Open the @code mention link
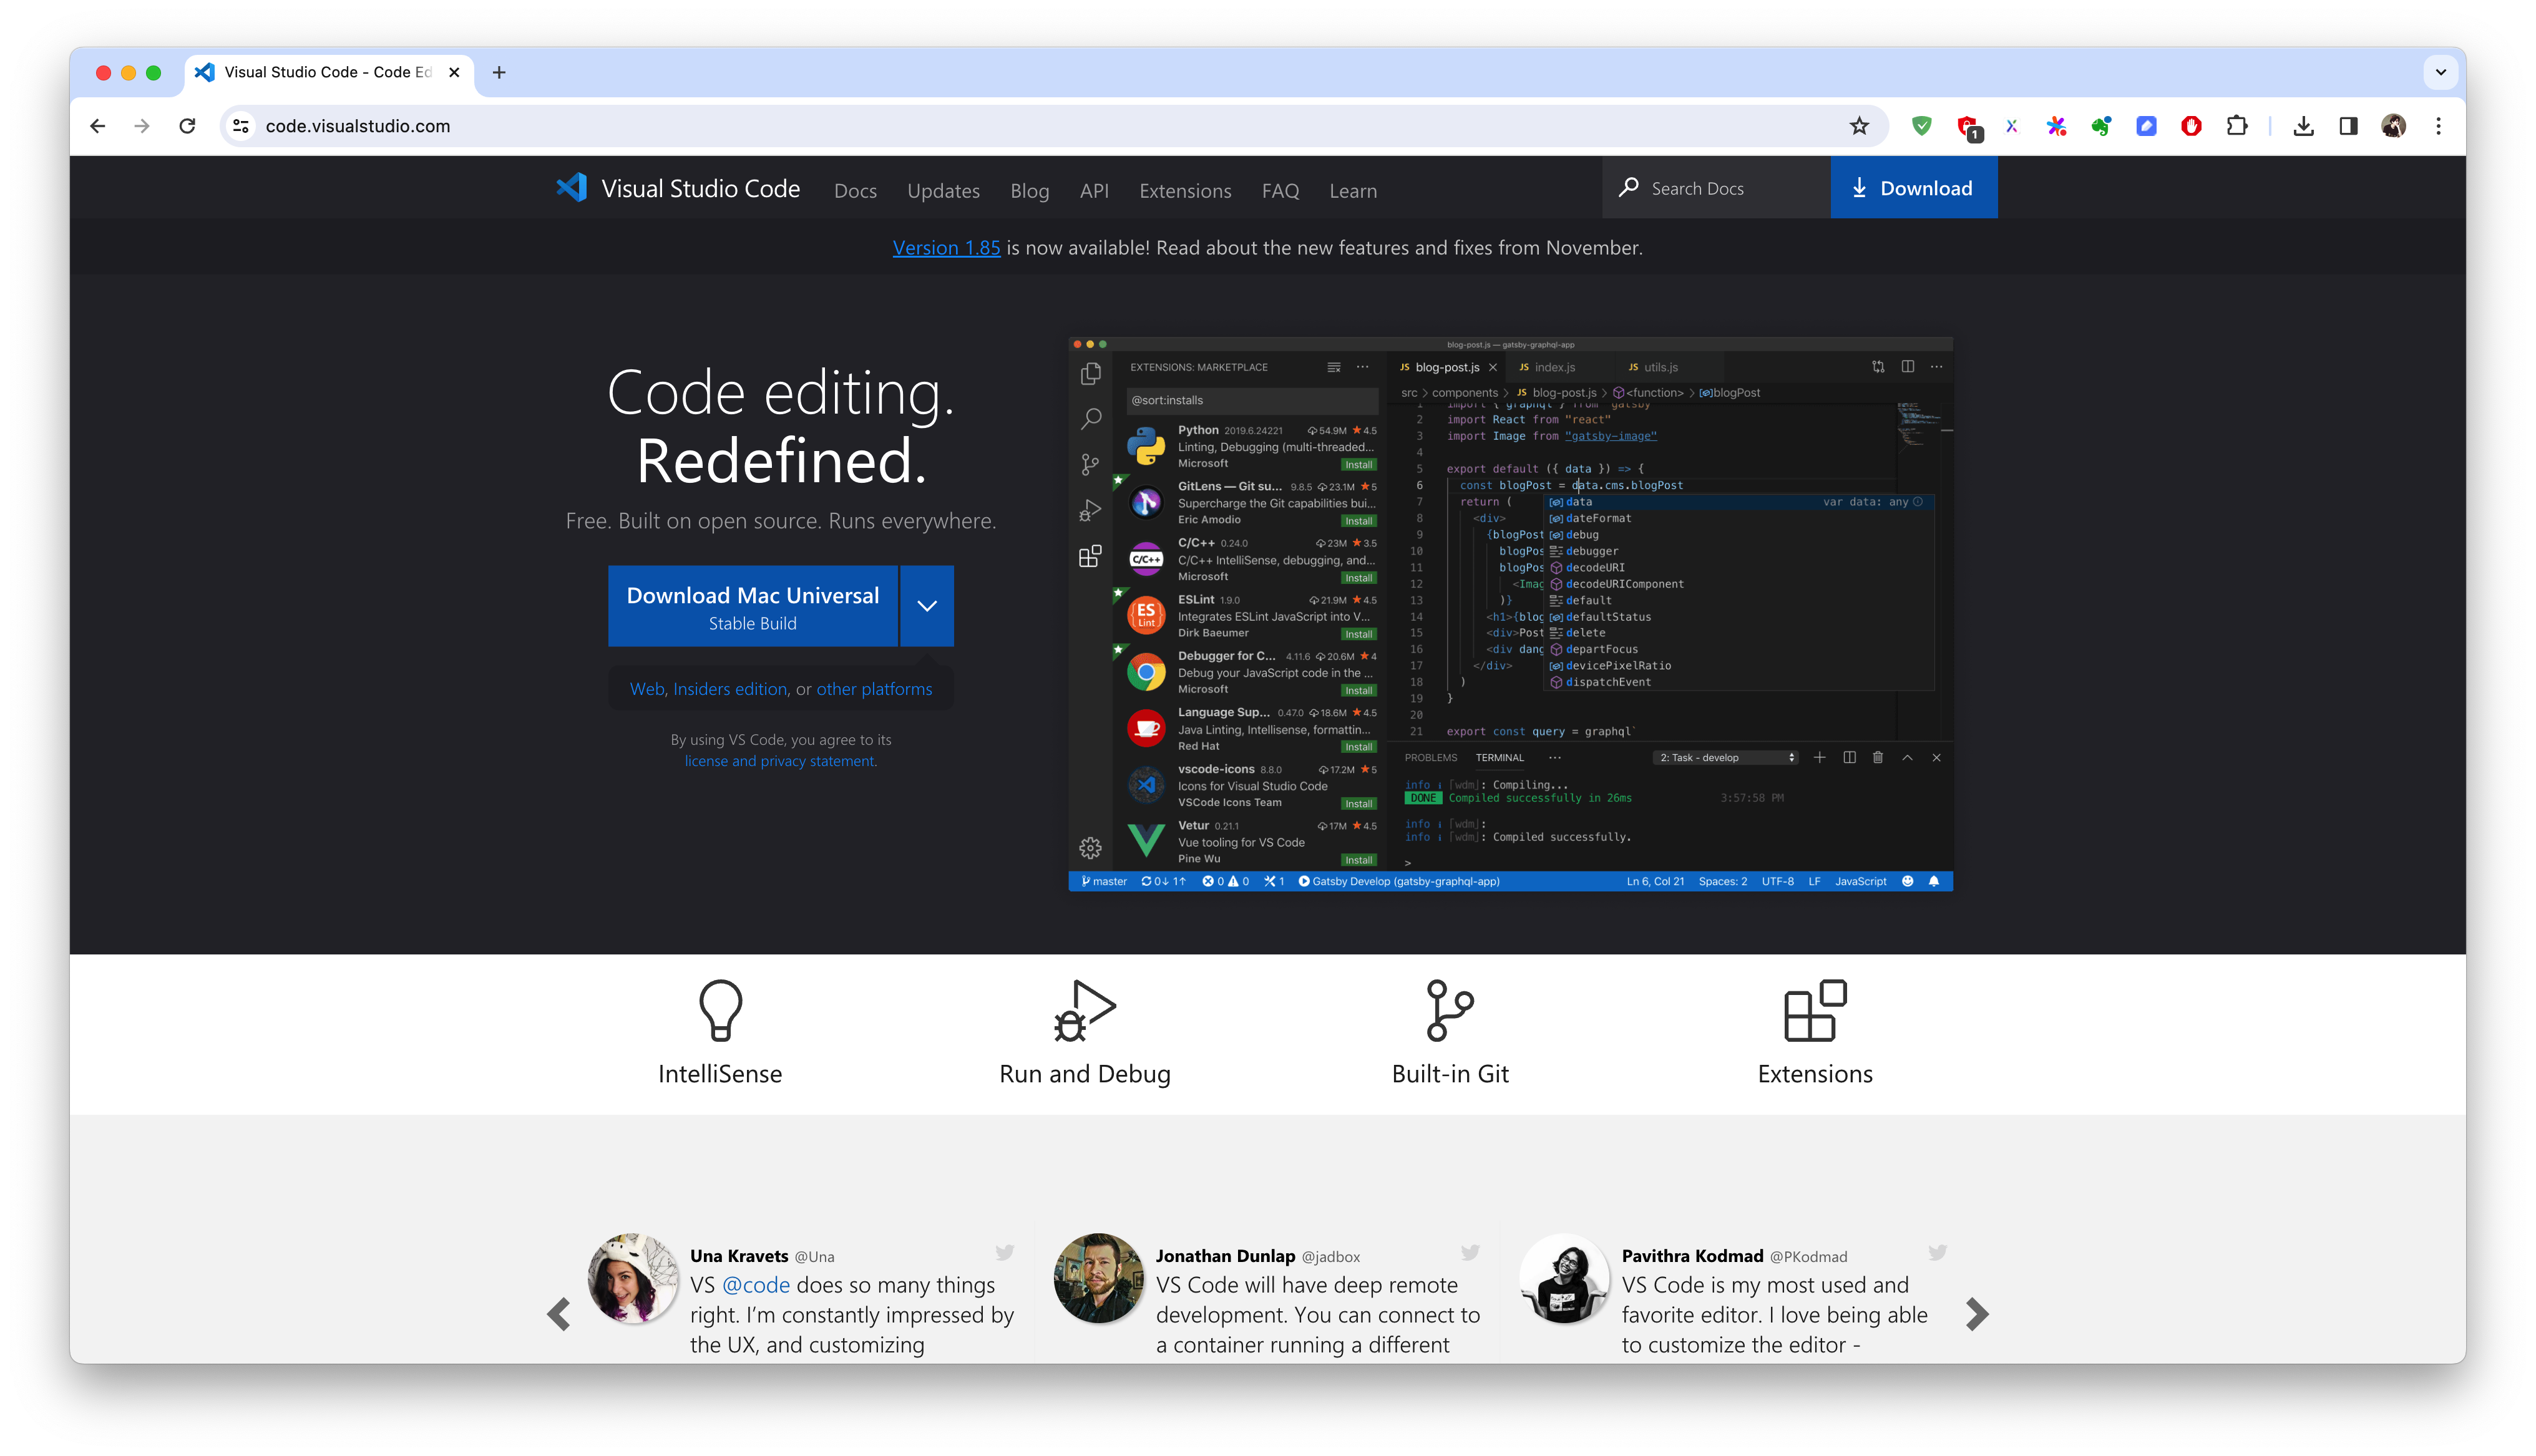The height and width of the screenshot is (1456, 2536). (x=756, y=1285)
